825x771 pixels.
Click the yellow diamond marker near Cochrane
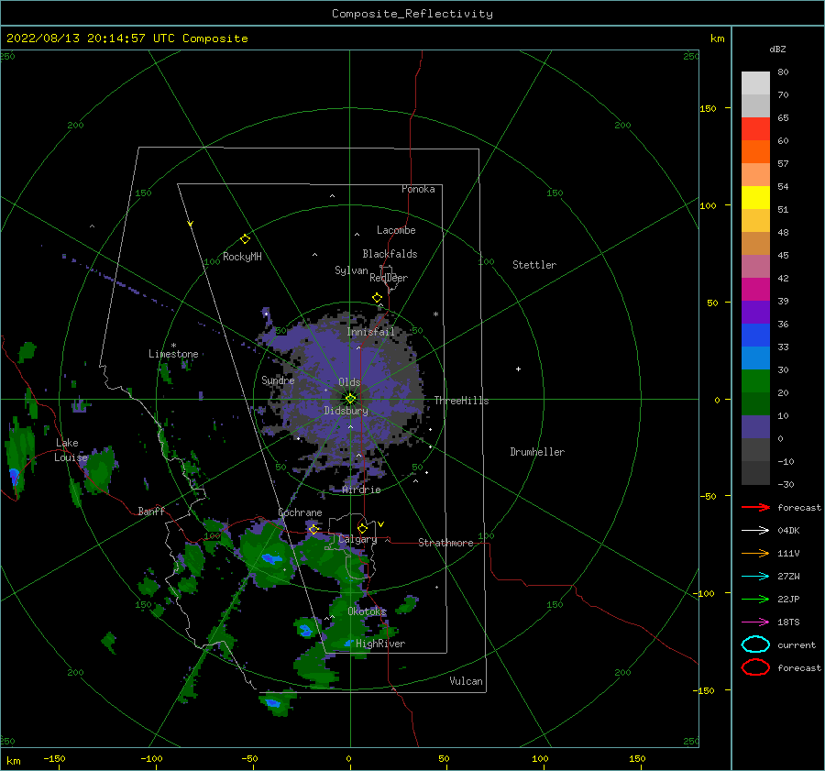tap(314, 529)
